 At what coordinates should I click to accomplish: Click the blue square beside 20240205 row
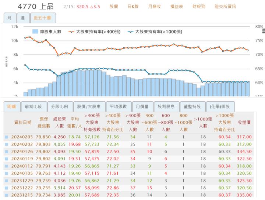point(6,137)
